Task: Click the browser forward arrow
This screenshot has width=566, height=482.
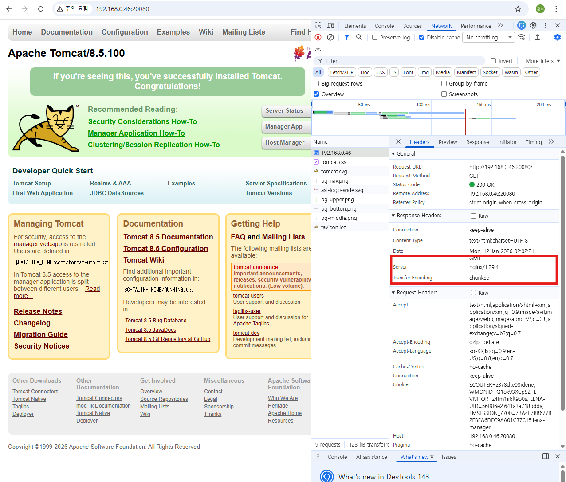Action: [x=25, y=9]
